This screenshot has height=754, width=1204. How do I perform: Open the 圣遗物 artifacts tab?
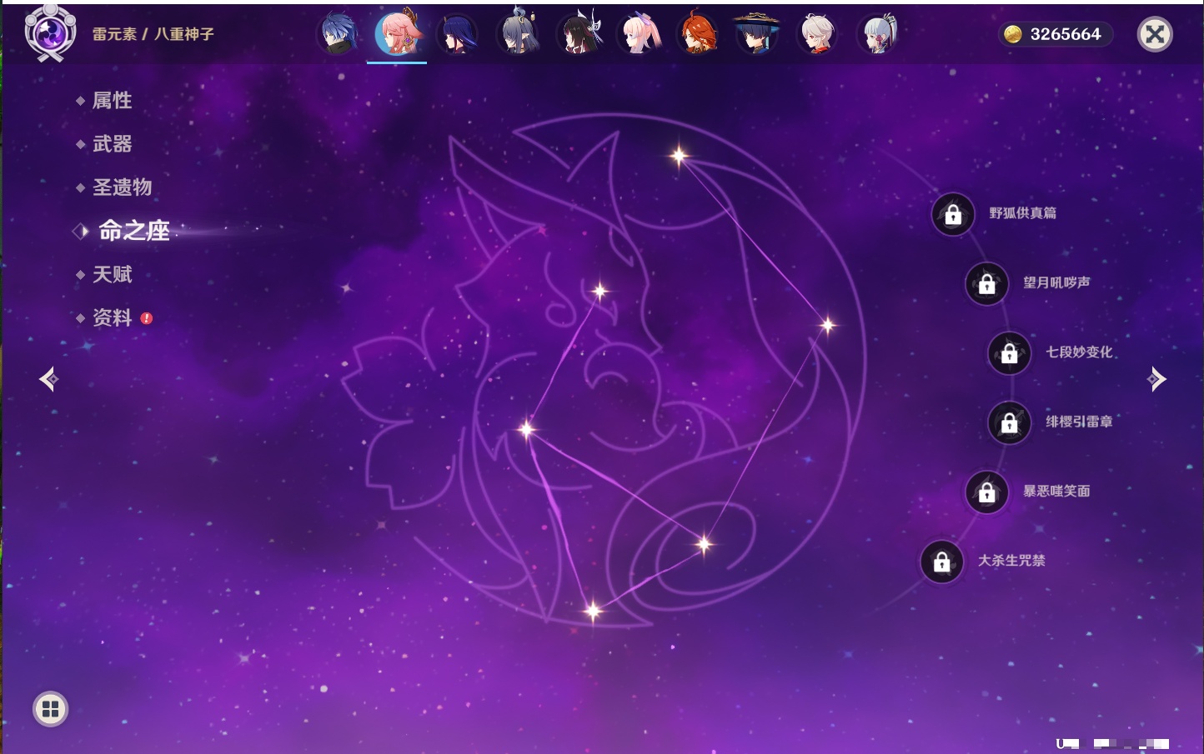pyautogui.click(x=122, y=187)
